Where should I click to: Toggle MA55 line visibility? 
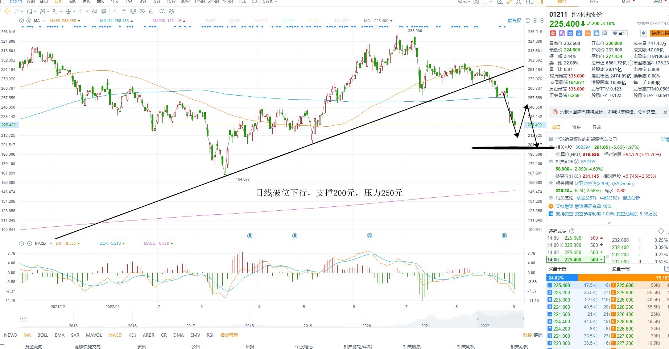pyautogui.click(x=65, y=21)
